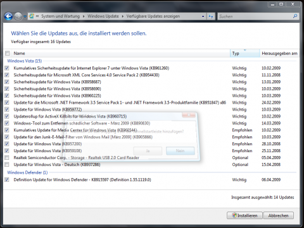Uncheck .NET Framework update KB951847 checkbox

coord(7,102)
